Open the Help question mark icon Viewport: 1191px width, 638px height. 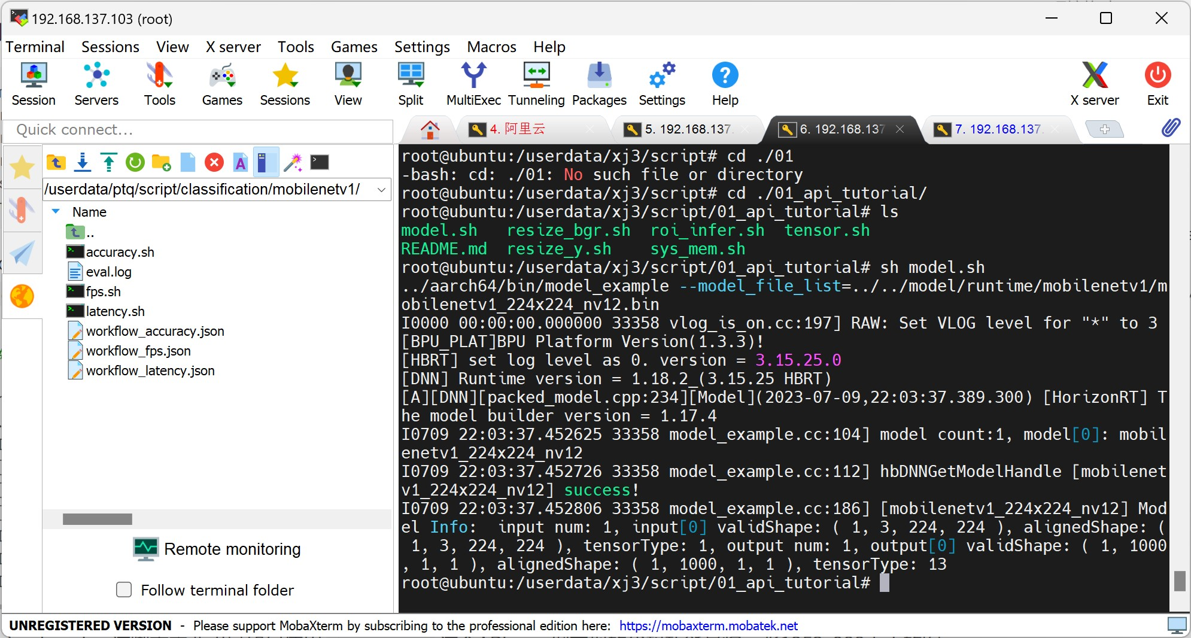click(x=725, y=84)
